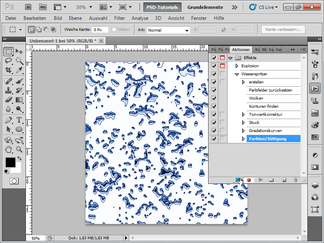Select the History Brush tool

coord(19,90)
